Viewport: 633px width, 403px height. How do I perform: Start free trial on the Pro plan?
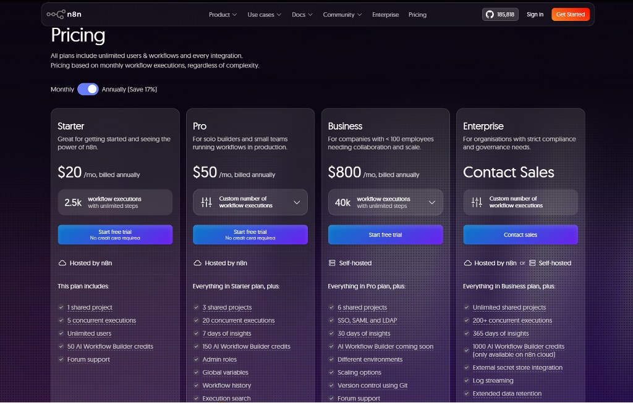250,235
